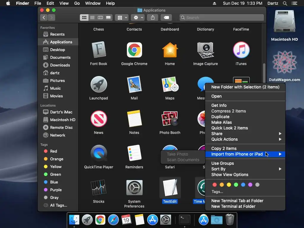The width and height of the screenshot is (304, 228).
Task: Click the Edit Tags toolbar button
Action: coord(166,18)
